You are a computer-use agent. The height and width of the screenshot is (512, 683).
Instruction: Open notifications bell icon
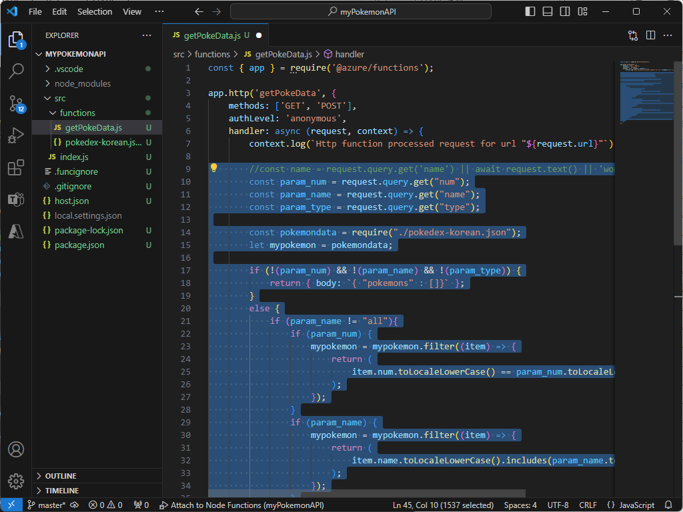pyautogui.click(x=668, y=505)
